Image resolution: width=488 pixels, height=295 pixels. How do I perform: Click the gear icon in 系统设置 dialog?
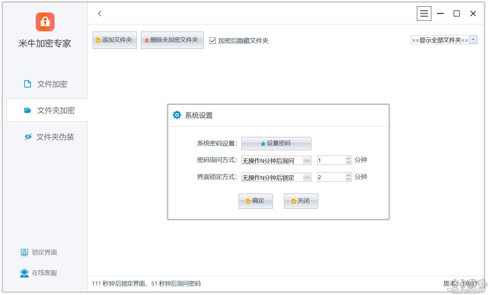click(177, 115)
